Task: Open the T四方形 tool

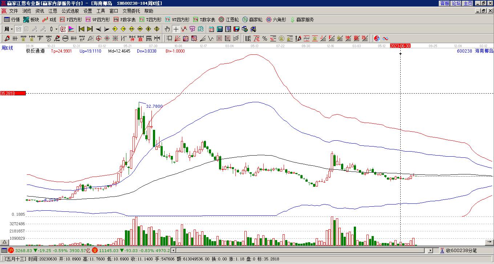Action: pos(150,20)
